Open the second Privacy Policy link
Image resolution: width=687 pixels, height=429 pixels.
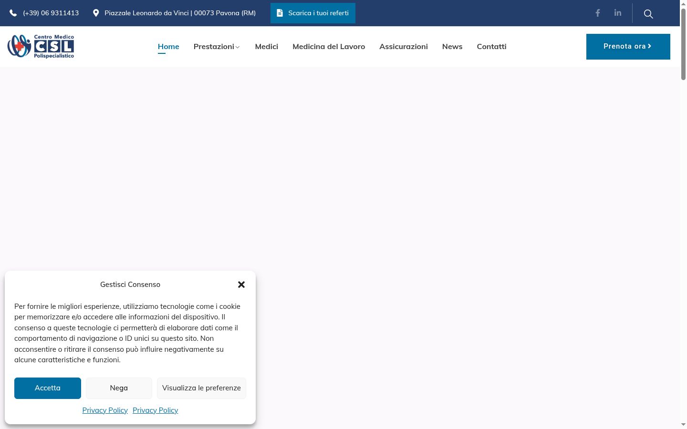pos(156,410)
